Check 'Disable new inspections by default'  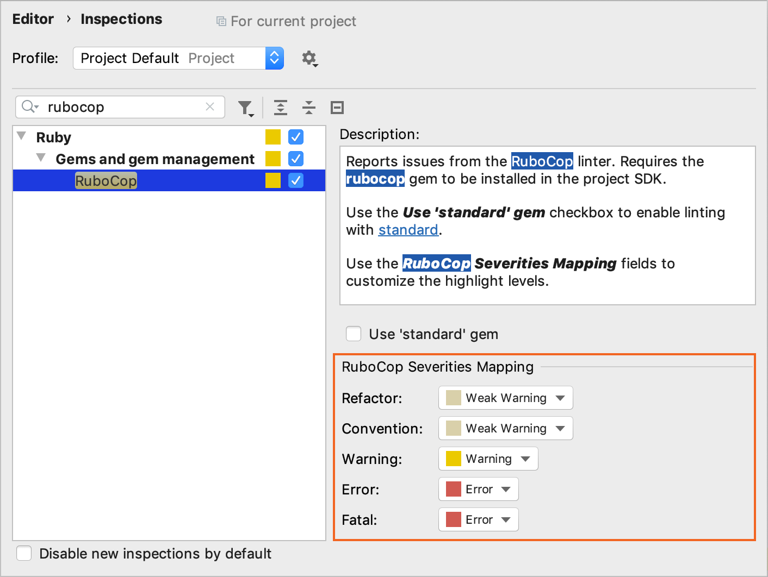pos(24,553)
